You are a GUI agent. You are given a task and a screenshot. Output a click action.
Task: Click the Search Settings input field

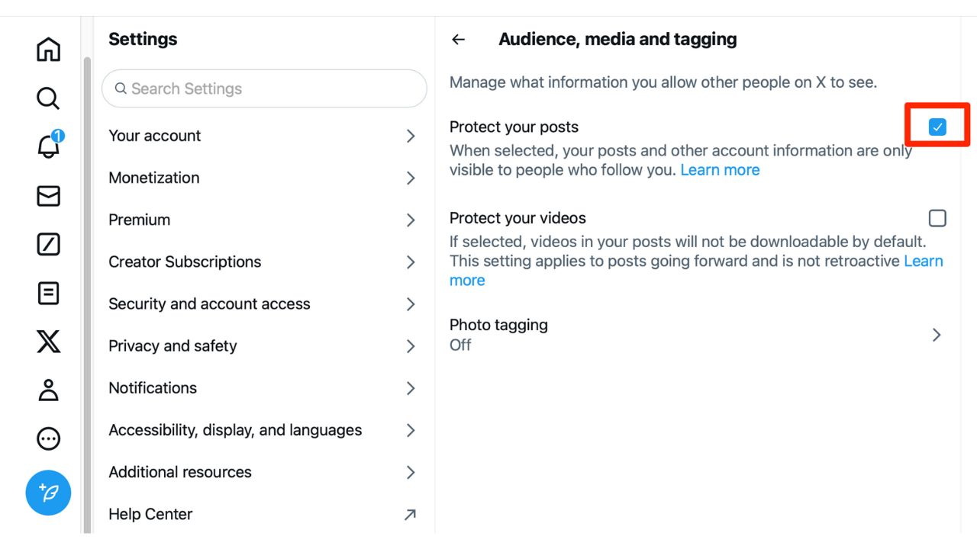(x=264, y=88)
